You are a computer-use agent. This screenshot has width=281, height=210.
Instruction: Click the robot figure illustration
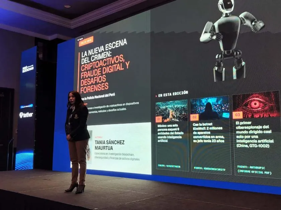[232, 40]
